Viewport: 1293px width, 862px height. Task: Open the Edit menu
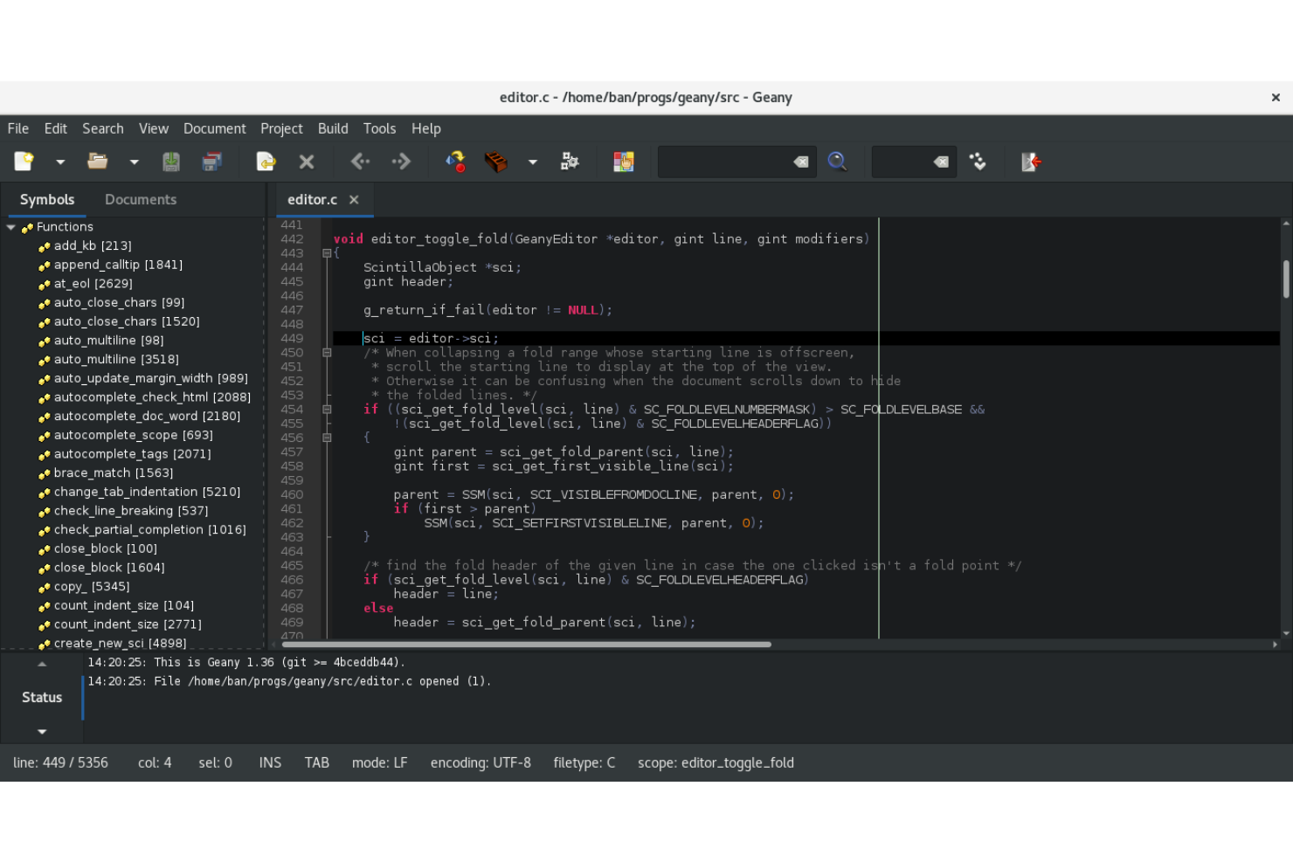[x=56, y=128]
